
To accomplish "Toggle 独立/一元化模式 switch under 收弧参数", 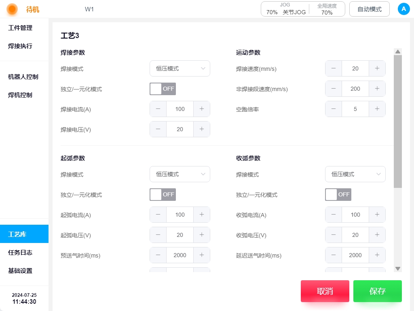I will pos(338,194).
